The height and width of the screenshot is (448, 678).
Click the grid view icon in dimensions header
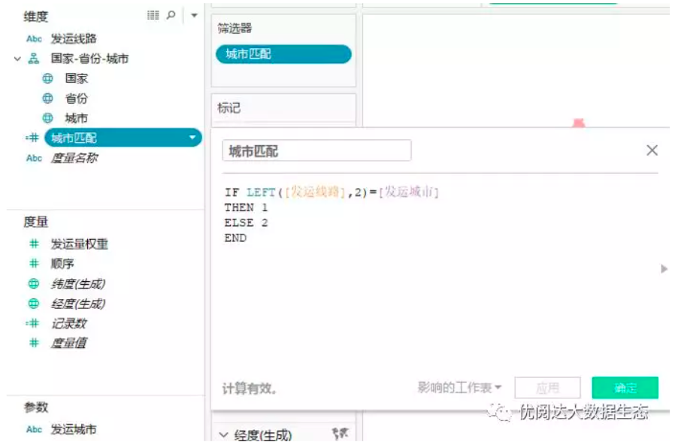(x=153, y=15)
